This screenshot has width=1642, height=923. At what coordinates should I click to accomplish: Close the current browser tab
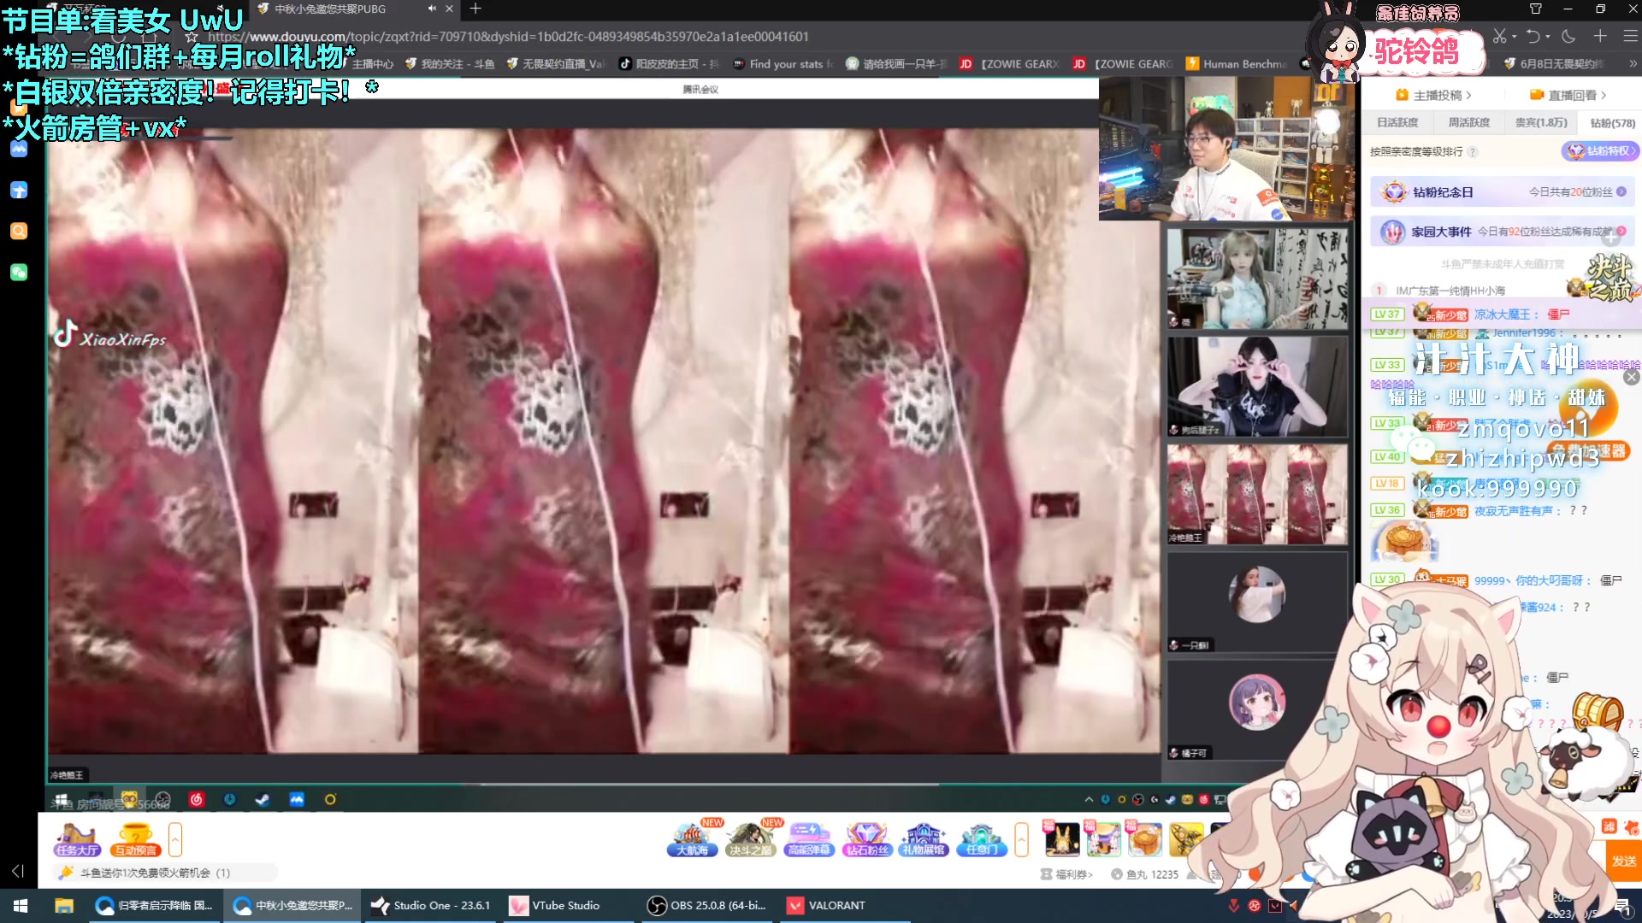[x=449, y=9]
